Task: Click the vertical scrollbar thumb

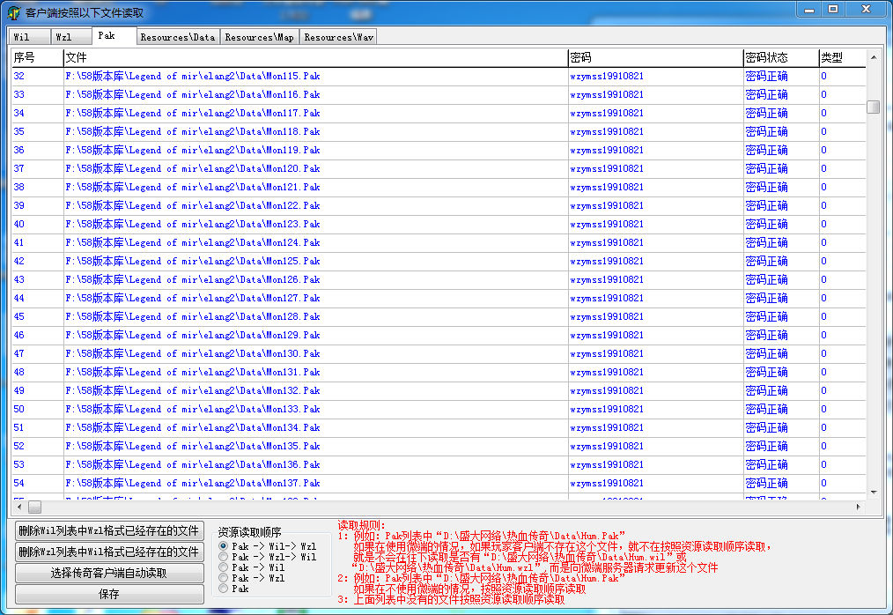Action: (x=873, y=107)
